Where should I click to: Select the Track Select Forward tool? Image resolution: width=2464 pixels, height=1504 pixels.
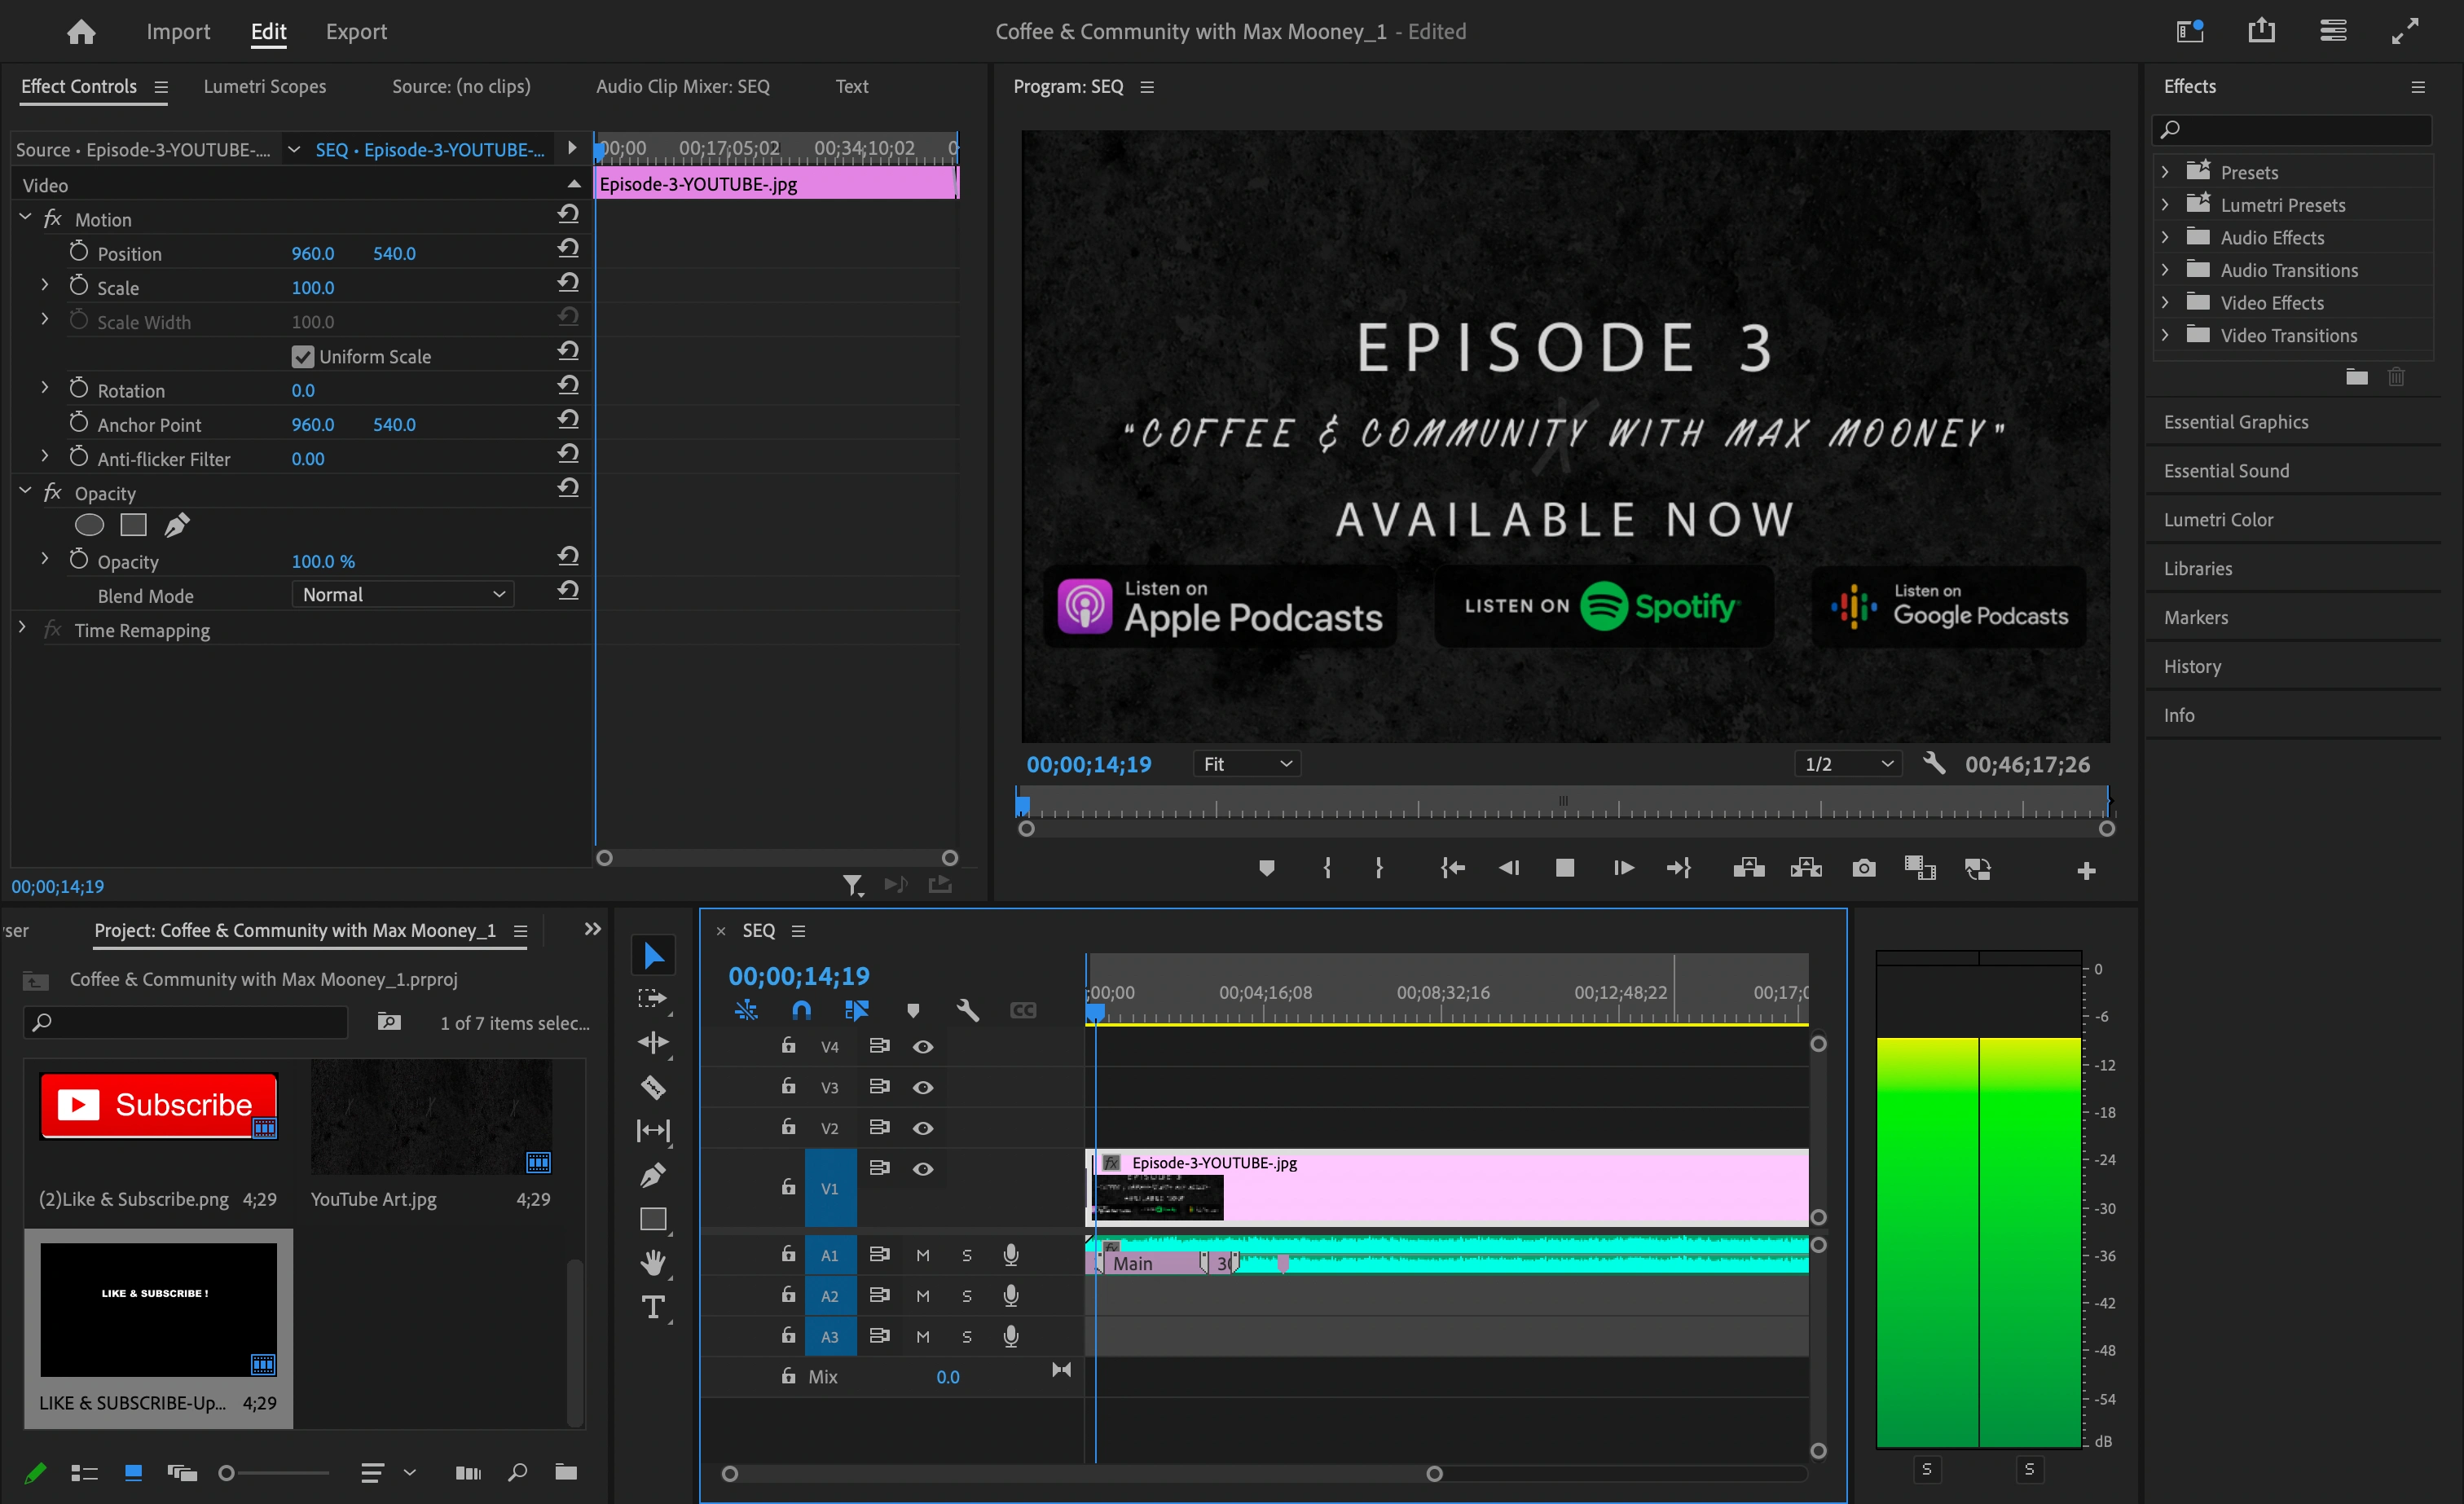[x=653, y=999]
